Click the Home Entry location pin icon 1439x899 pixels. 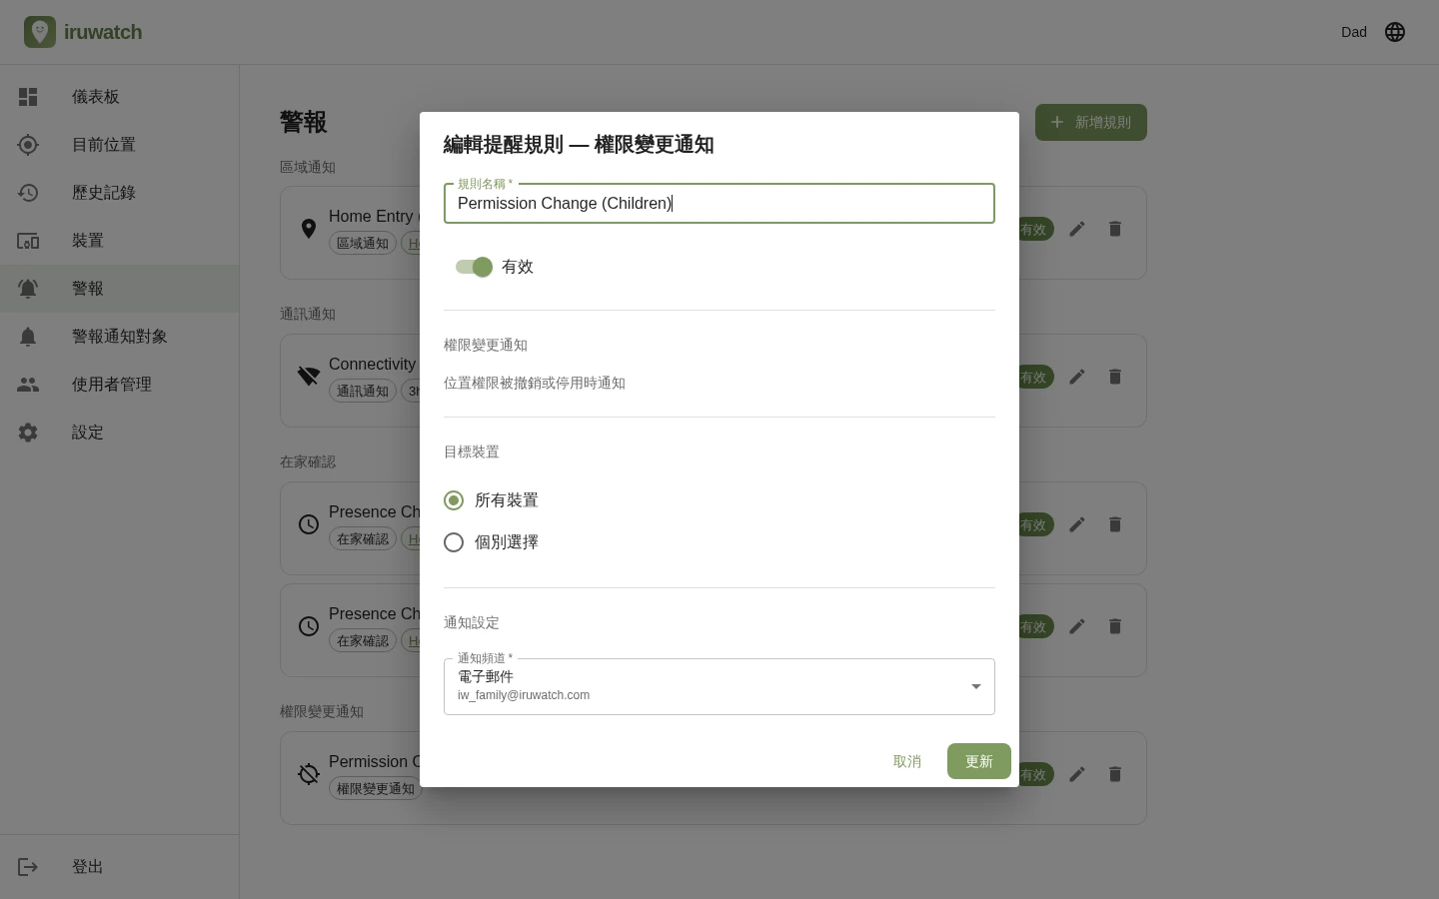point(309,229)
